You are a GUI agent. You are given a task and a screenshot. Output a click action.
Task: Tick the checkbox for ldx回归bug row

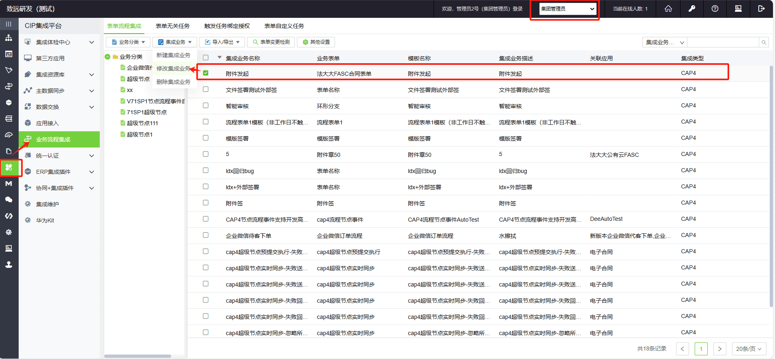[206, 170]
